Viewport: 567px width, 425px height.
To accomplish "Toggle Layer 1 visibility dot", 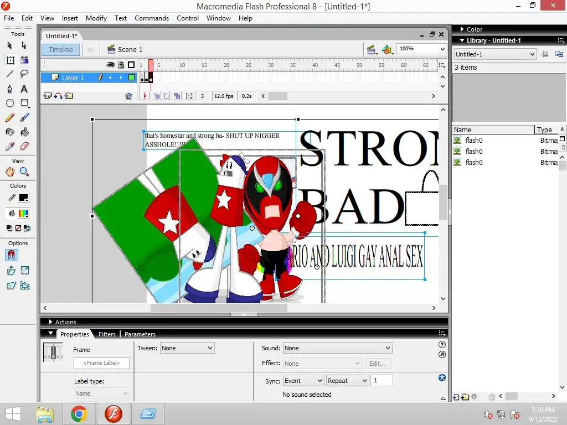I will (x=110, y=77).
